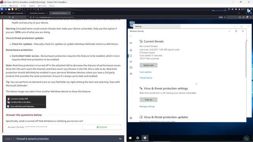
Task: Click the Current threats heading icon
Action: (x=141, y=41)
